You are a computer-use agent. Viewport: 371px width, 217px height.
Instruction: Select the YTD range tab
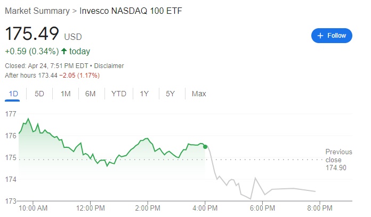click(x=118, y=94)
